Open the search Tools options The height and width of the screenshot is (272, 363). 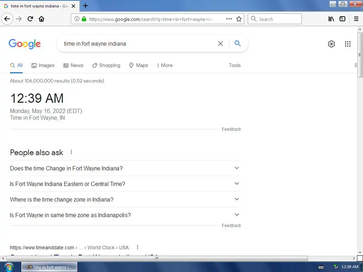pyautogui.click(x=235, y=66)
